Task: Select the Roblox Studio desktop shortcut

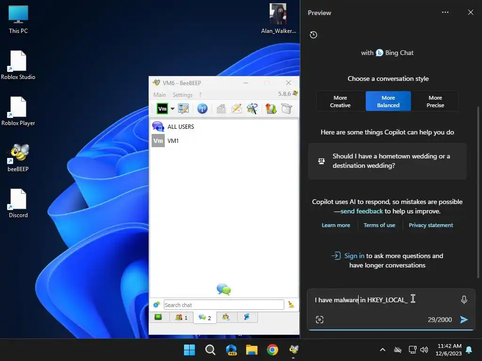Action: pyautogui.click(x=18, y=65)
